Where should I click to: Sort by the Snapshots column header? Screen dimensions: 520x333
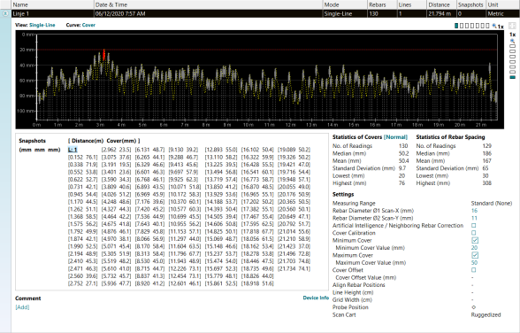[x=470, y=4]
